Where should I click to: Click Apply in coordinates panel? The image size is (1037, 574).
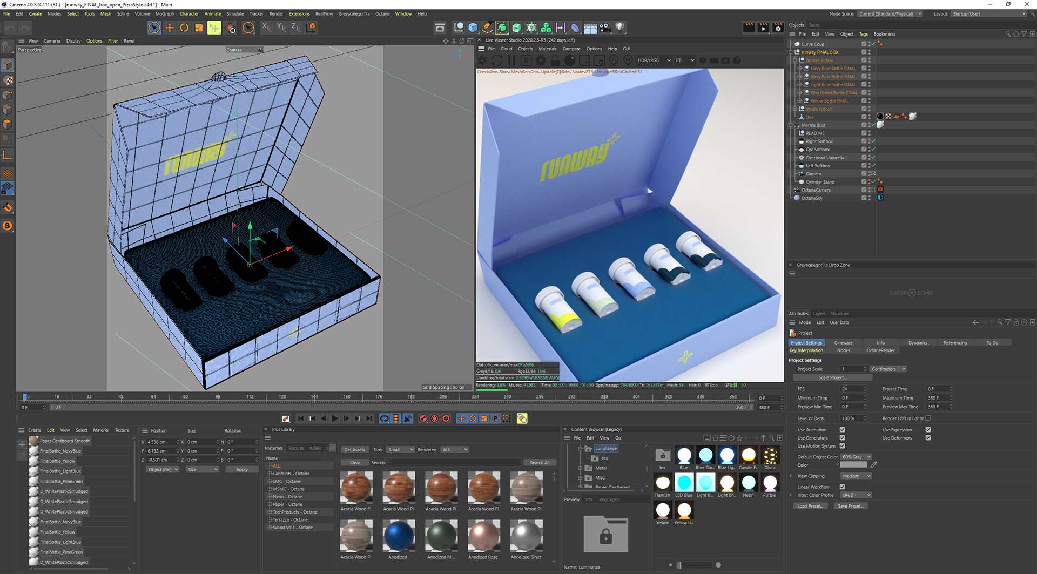(x=241, y=470)
